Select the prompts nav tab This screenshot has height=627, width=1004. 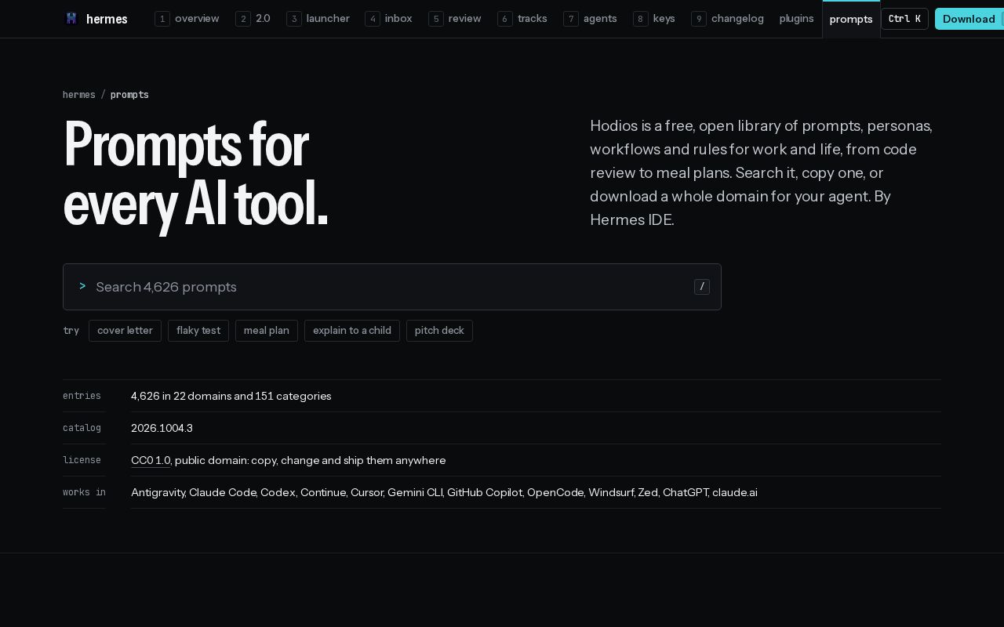pyautogui.click(x=851, y=19)
